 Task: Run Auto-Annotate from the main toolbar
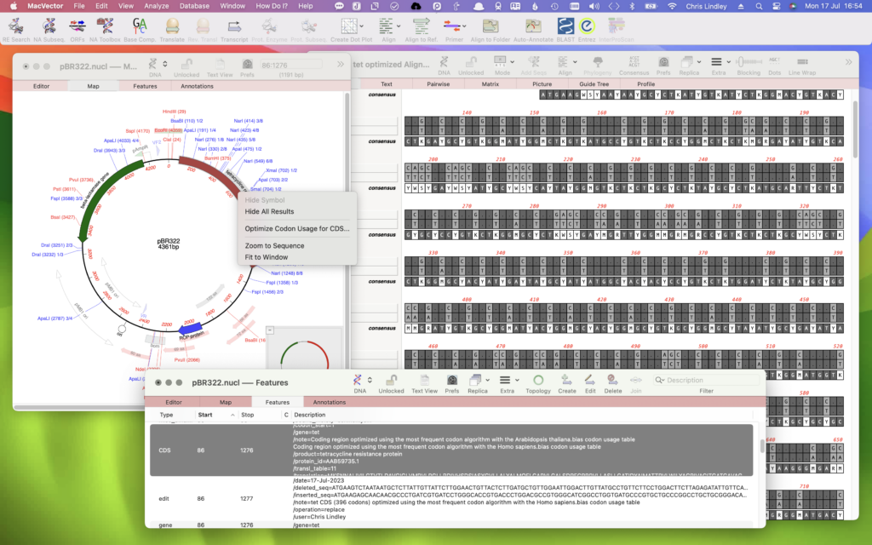pos(533,30)
